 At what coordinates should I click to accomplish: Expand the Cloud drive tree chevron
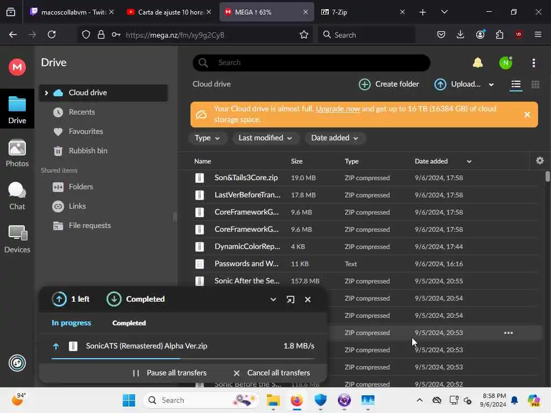pos(46,93)
